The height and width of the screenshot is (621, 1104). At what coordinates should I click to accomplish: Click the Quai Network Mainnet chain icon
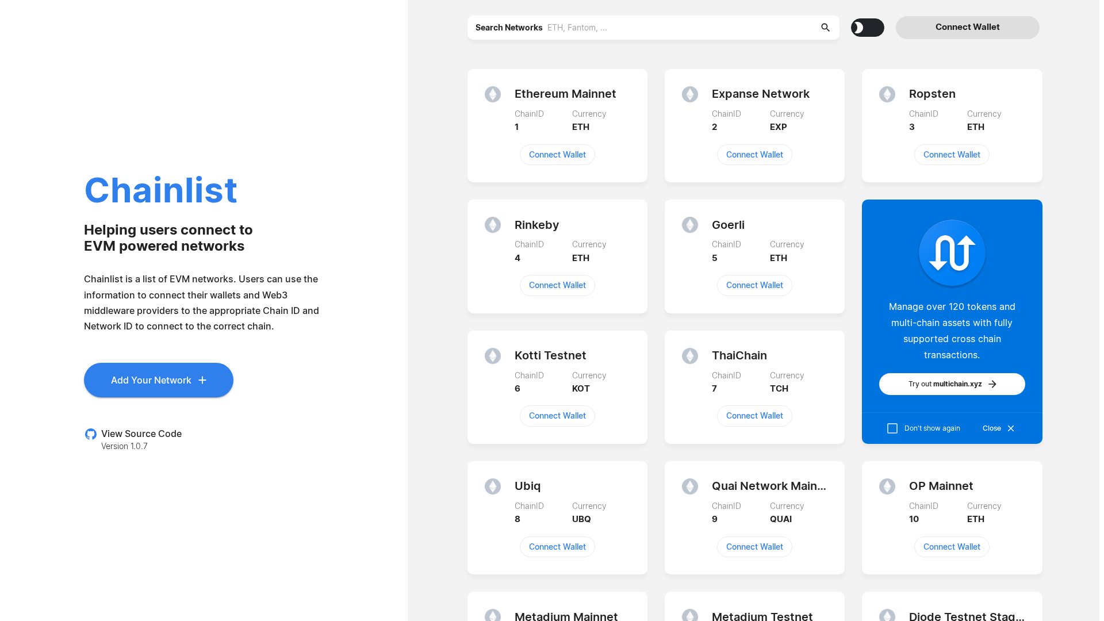click(690, 486)
